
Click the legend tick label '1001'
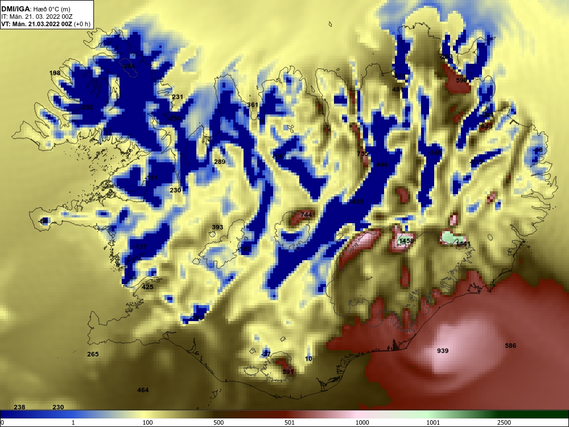(x=433, y=422)
